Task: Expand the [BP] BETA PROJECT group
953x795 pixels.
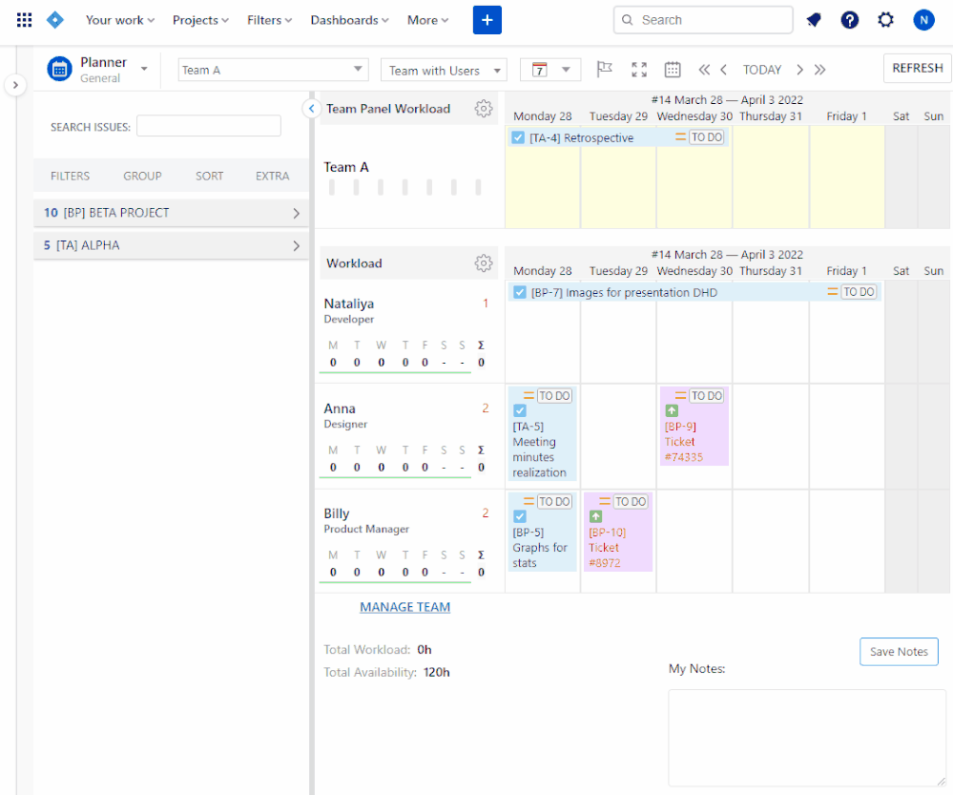Action: click(x=171, y=213)
